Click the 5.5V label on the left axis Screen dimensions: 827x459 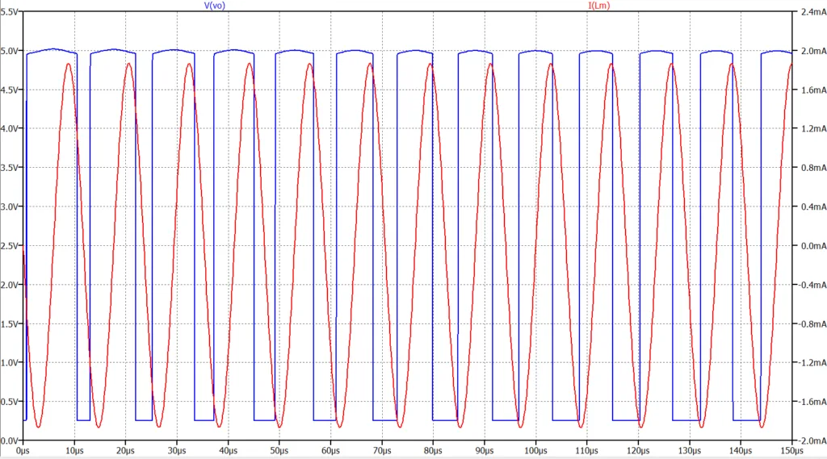[10, 12]
